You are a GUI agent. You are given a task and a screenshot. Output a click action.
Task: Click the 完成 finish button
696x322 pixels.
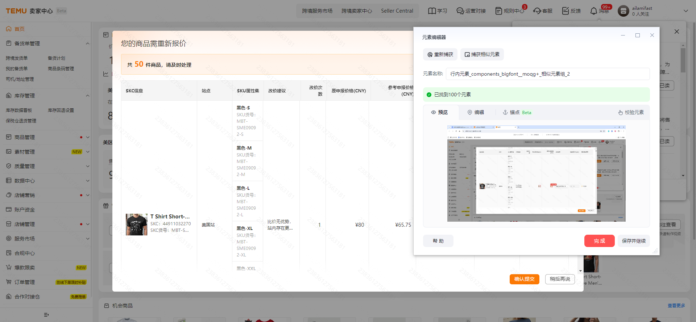[x=599, y=241]
